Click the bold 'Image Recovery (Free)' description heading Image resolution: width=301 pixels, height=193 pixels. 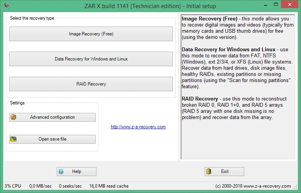coord(210,18)
